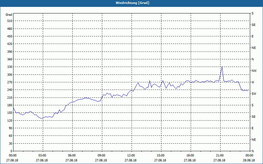Click the 330 degree axis label
This screenshot has width=263, height=164.
10,67
